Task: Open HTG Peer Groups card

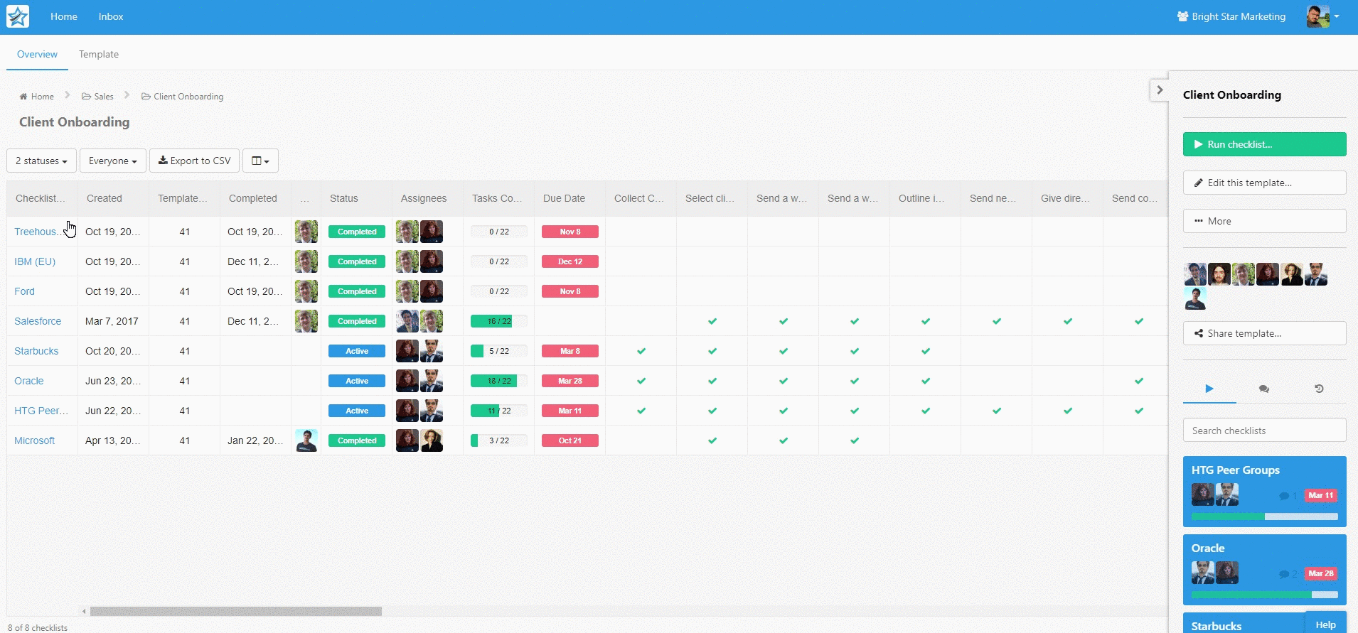Action: click(x=1264, y=492)
